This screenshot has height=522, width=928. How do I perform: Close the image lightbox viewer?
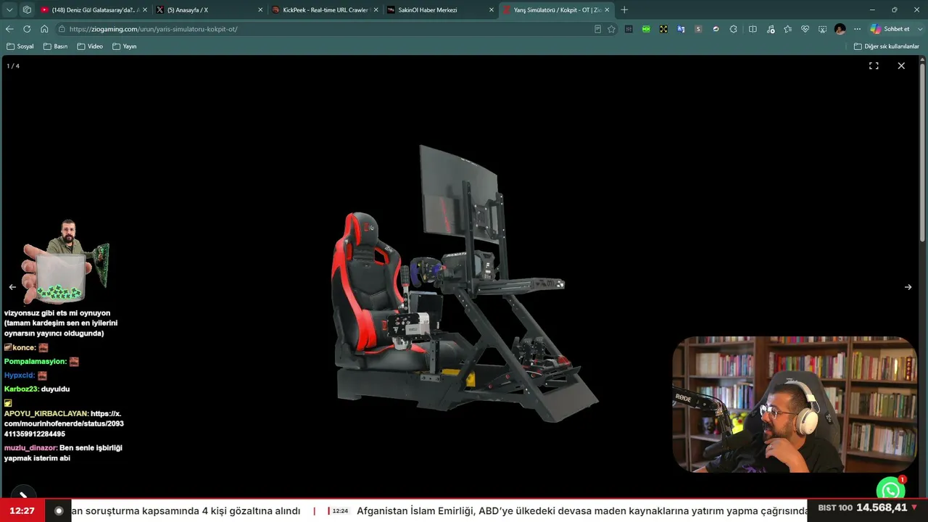click(x=901, y=65)
